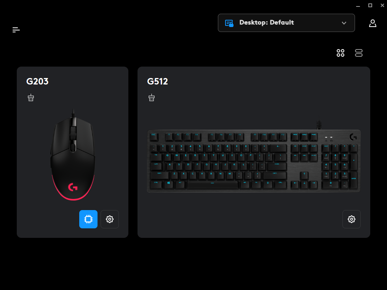Open the user account profile icon
The width and height of the screenshot is (387, 290).
point(373,23)
